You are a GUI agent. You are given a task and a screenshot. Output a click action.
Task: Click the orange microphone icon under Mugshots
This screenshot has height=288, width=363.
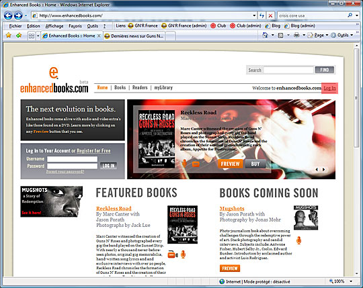[299, 240]
